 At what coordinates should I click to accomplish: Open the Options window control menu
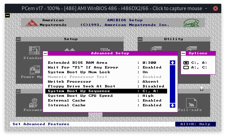[x=183, y=53]
